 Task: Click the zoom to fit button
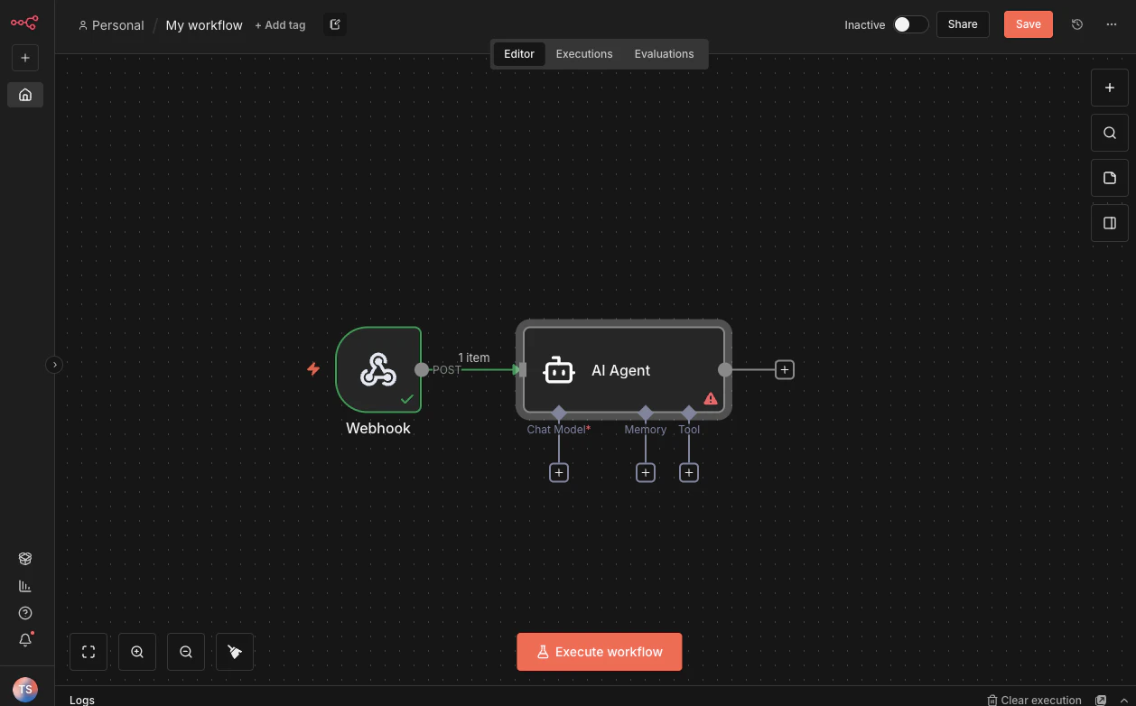pos(88,652)
